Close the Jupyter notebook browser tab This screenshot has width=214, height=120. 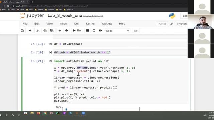[x=27, y=2]
